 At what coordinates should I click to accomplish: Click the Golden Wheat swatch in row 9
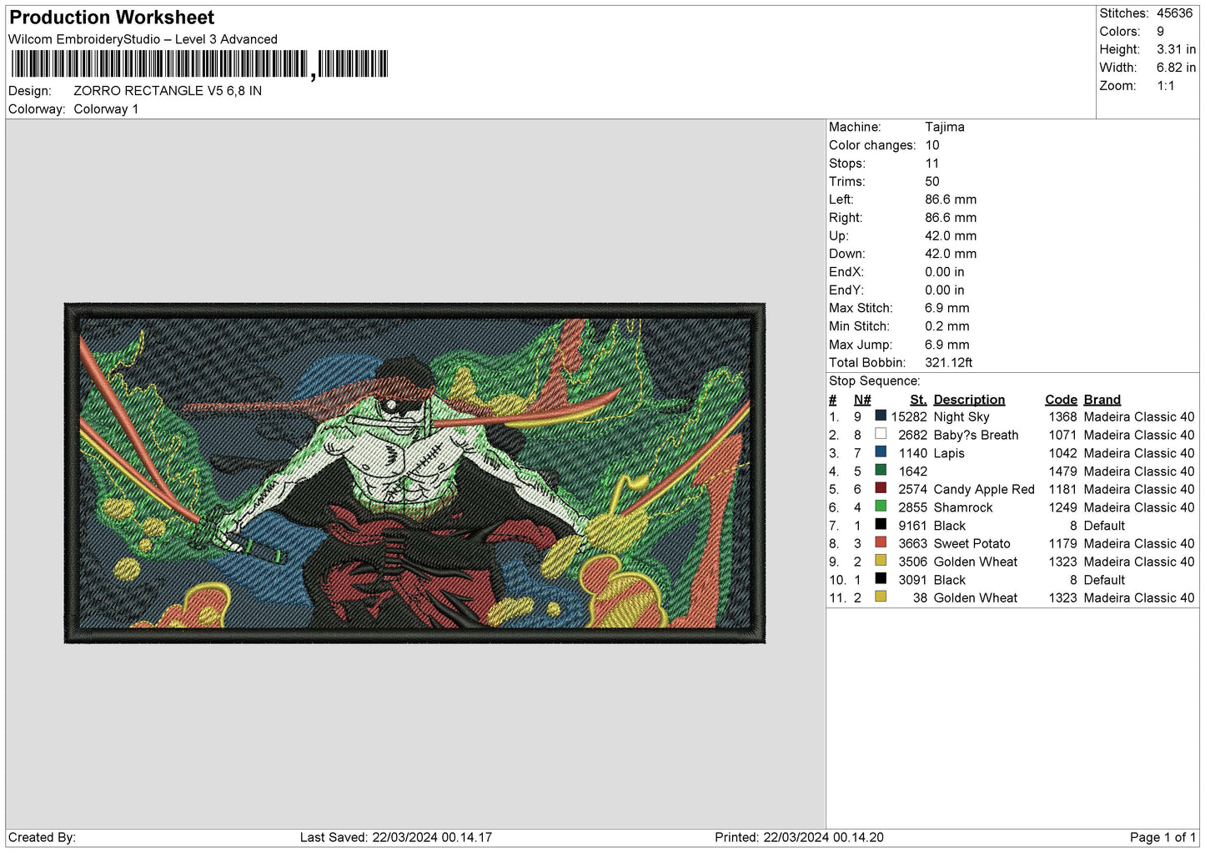(881, 560)
